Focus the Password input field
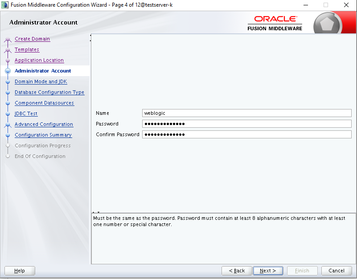Image resolution: width=357 pixels, height=279 pixels. 247,124
